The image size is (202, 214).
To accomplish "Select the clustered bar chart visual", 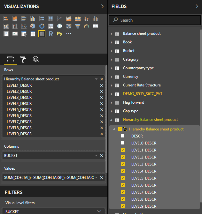I will click(x=24, y=18).
